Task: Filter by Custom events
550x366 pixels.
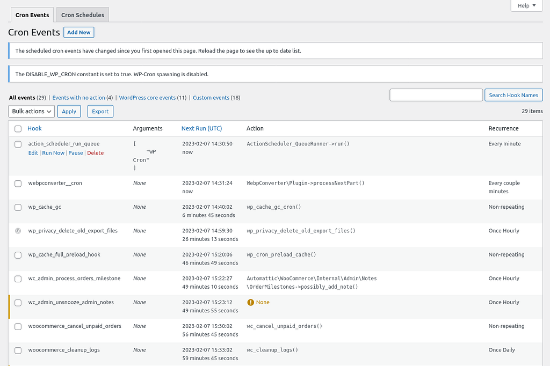Action: pos(211,98)
